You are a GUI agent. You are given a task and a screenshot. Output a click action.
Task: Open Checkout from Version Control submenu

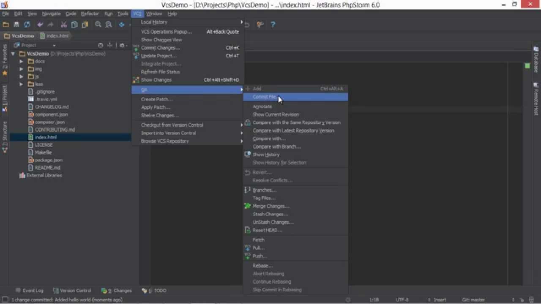188,125
